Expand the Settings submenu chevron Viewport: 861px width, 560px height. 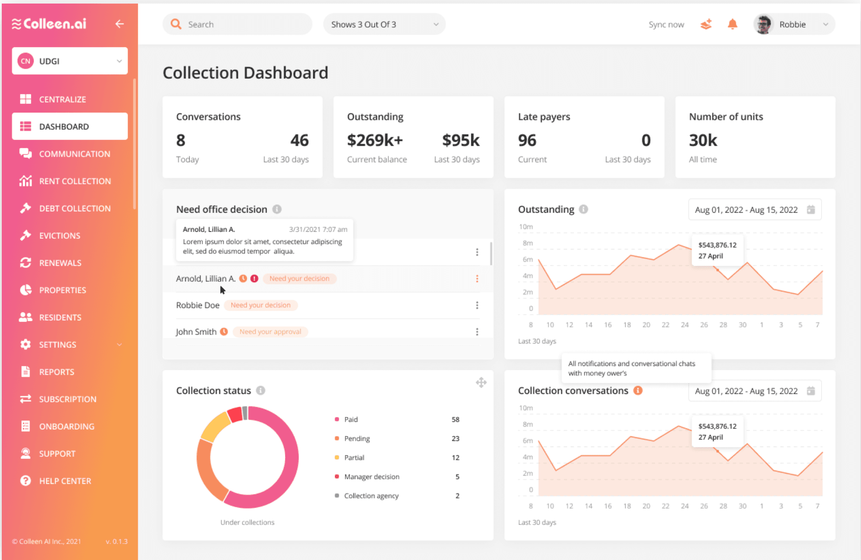119,345
